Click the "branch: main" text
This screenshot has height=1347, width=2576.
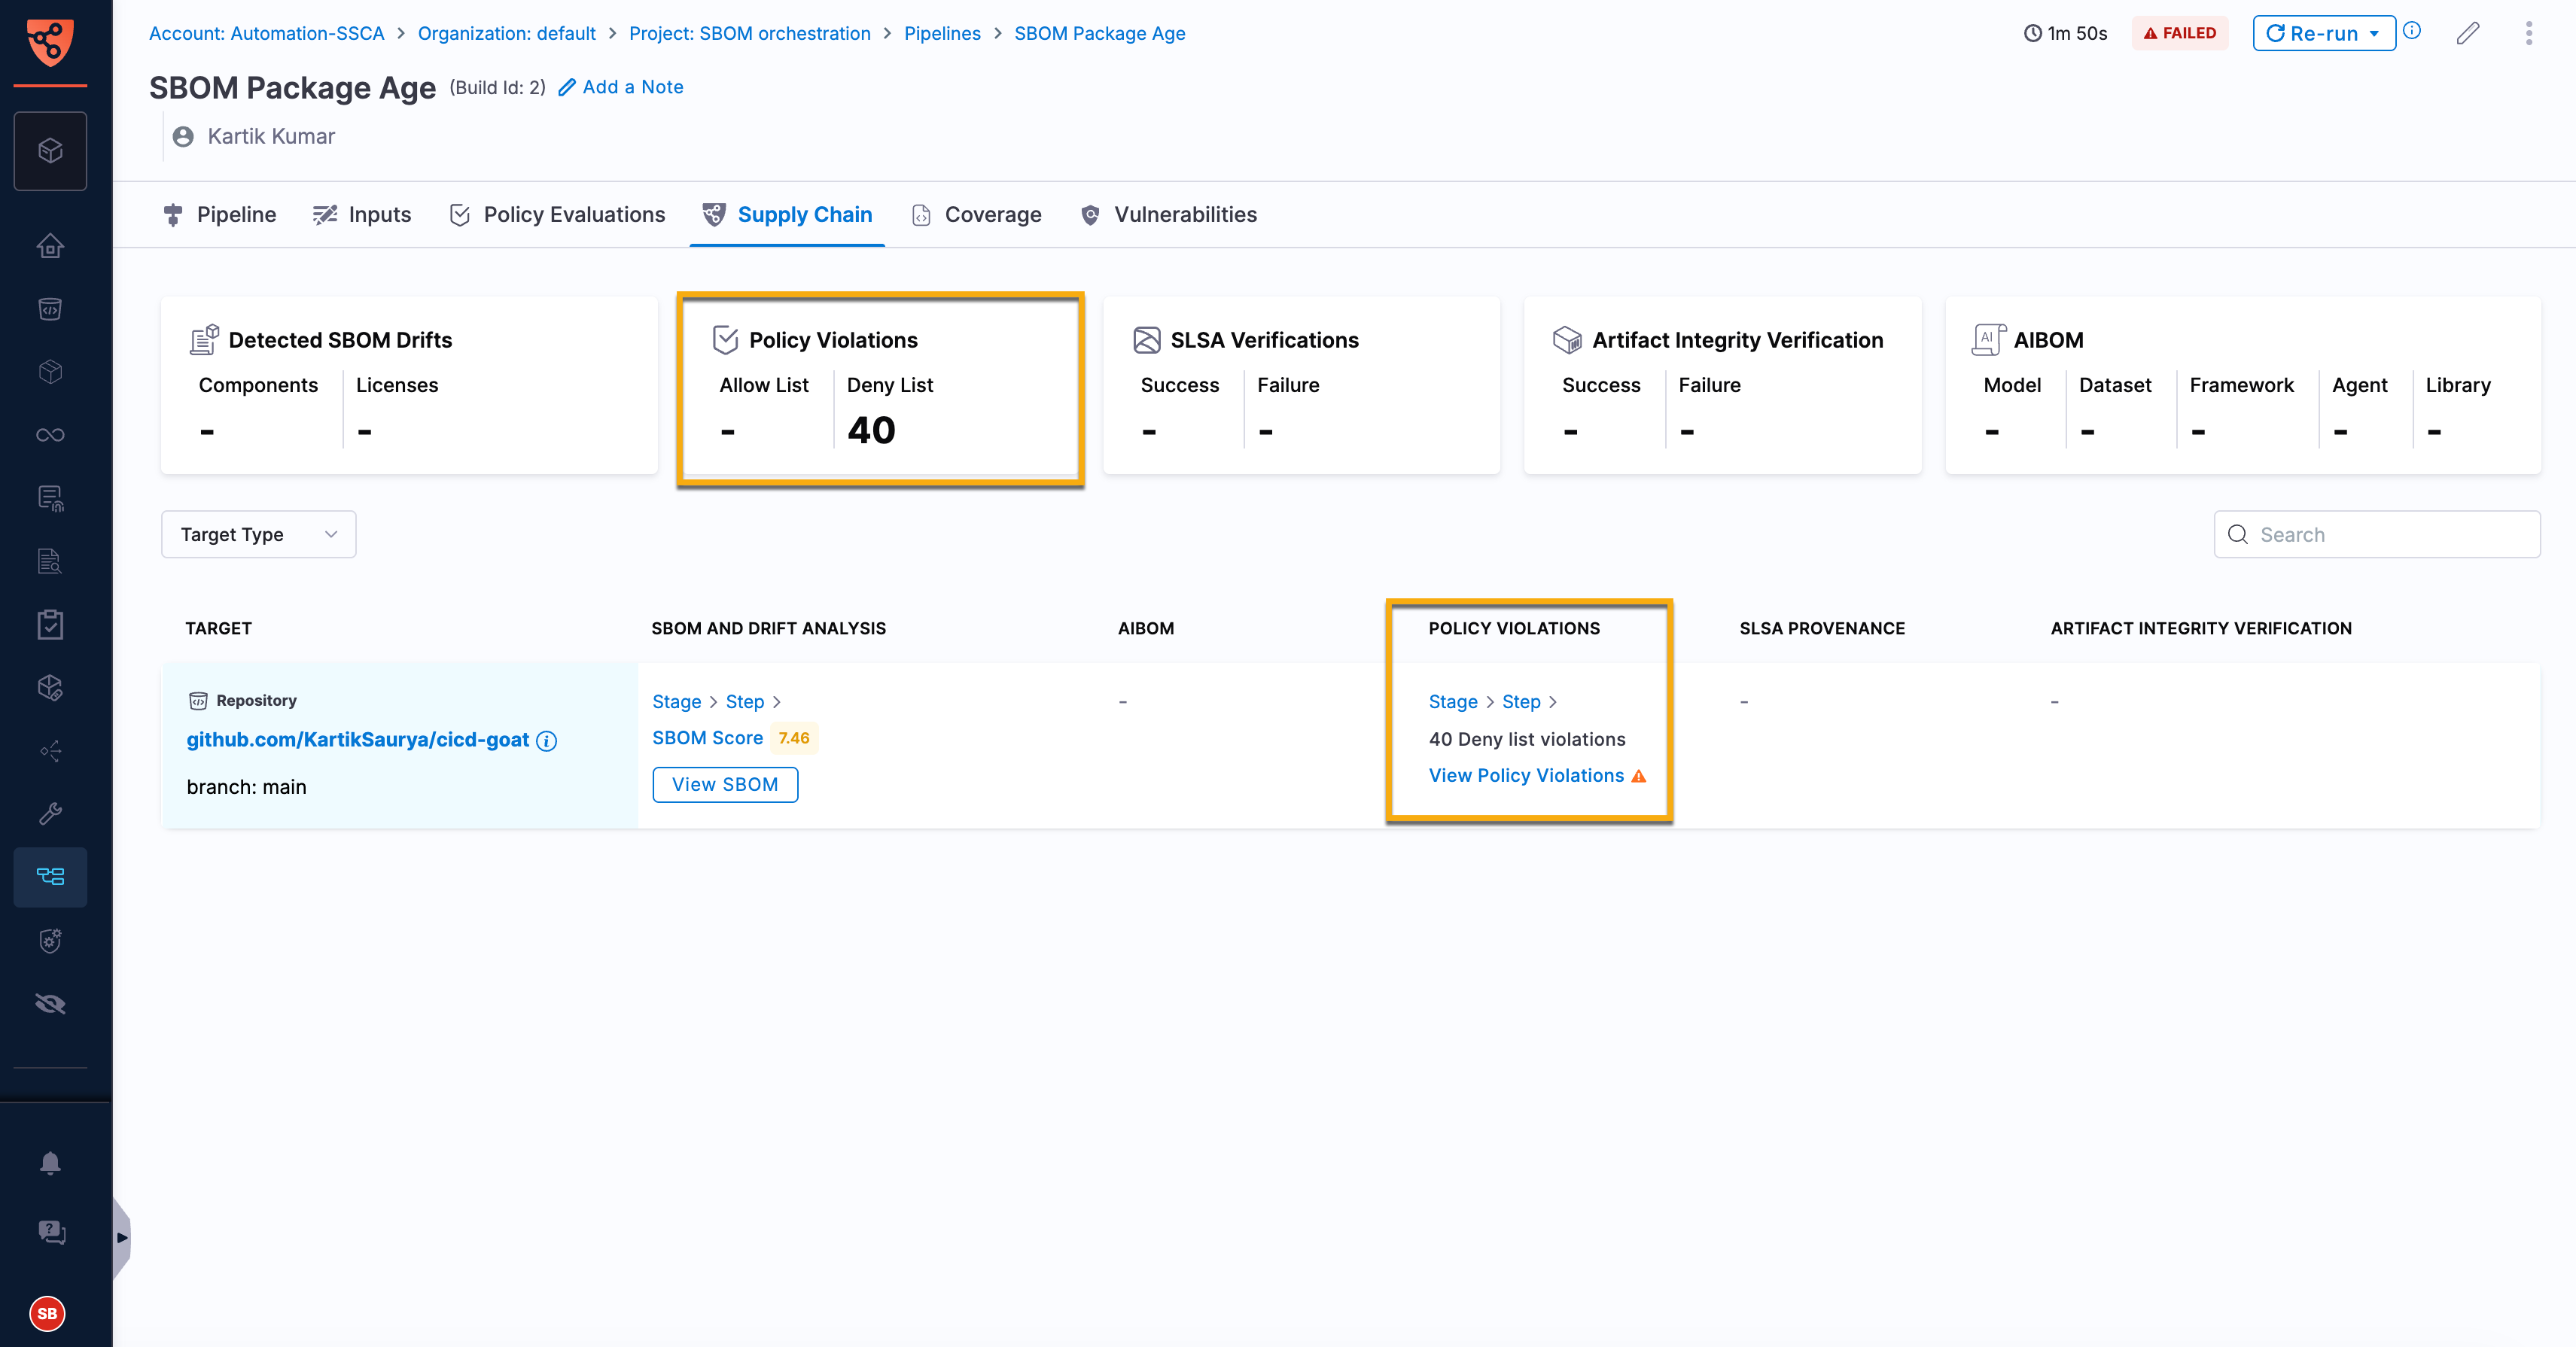point(246,788)
